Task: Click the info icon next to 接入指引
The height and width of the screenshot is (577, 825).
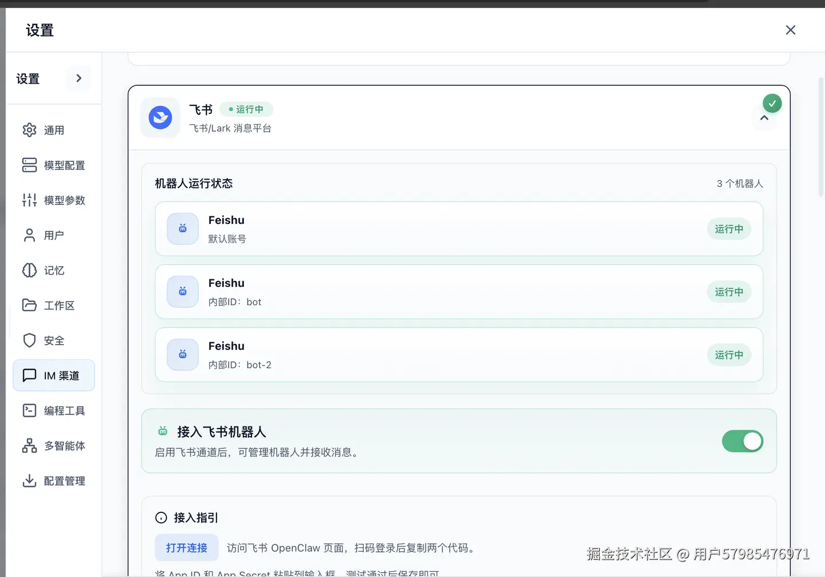Action: pos(161,518)
